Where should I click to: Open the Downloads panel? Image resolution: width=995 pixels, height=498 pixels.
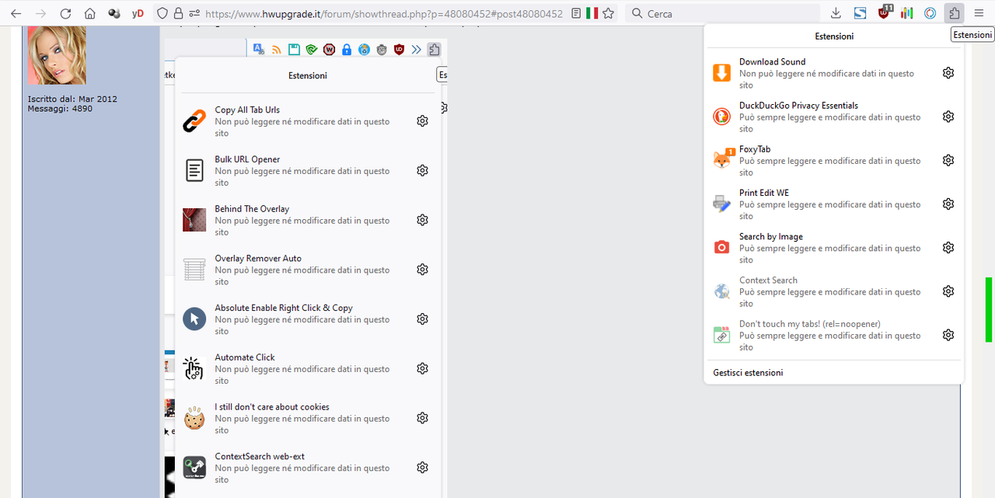836,13
